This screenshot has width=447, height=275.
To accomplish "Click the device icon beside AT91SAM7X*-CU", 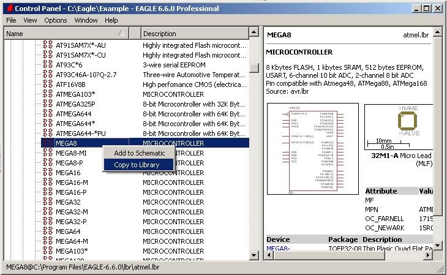I will tap(48, 55).
